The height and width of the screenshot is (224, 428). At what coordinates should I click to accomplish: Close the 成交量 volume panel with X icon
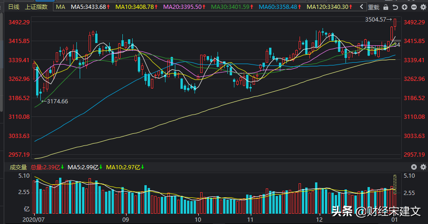414,167
